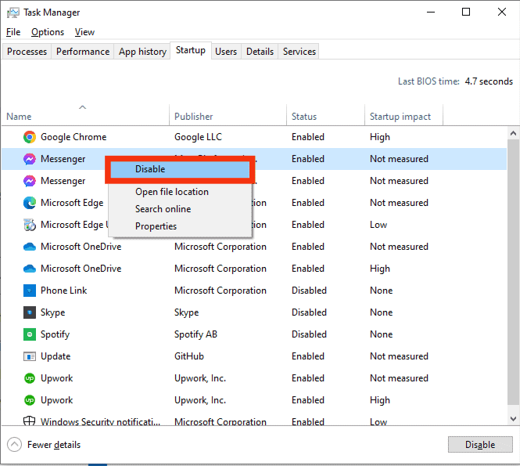Click the GitHub Update icon
The image size is (520, 466).
click(30, 356)
